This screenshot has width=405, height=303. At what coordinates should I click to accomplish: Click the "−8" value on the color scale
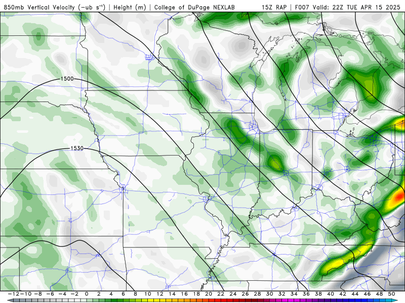37,294
